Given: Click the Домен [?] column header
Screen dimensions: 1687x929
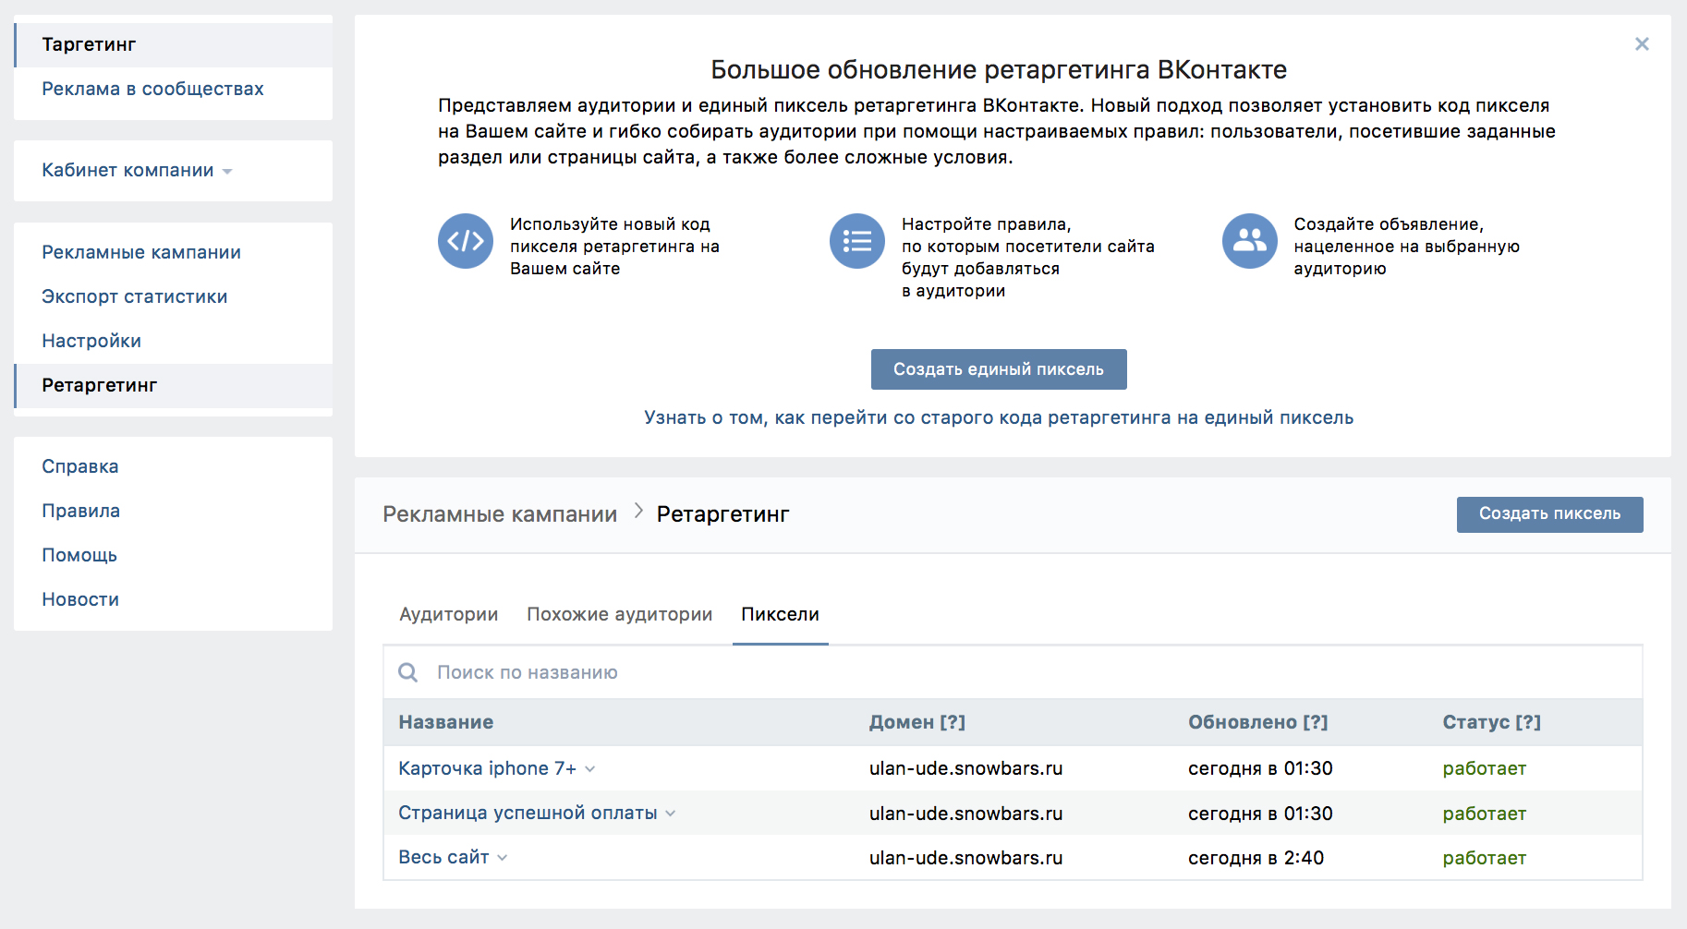Looking at the screenshot, I should point(916,722).
